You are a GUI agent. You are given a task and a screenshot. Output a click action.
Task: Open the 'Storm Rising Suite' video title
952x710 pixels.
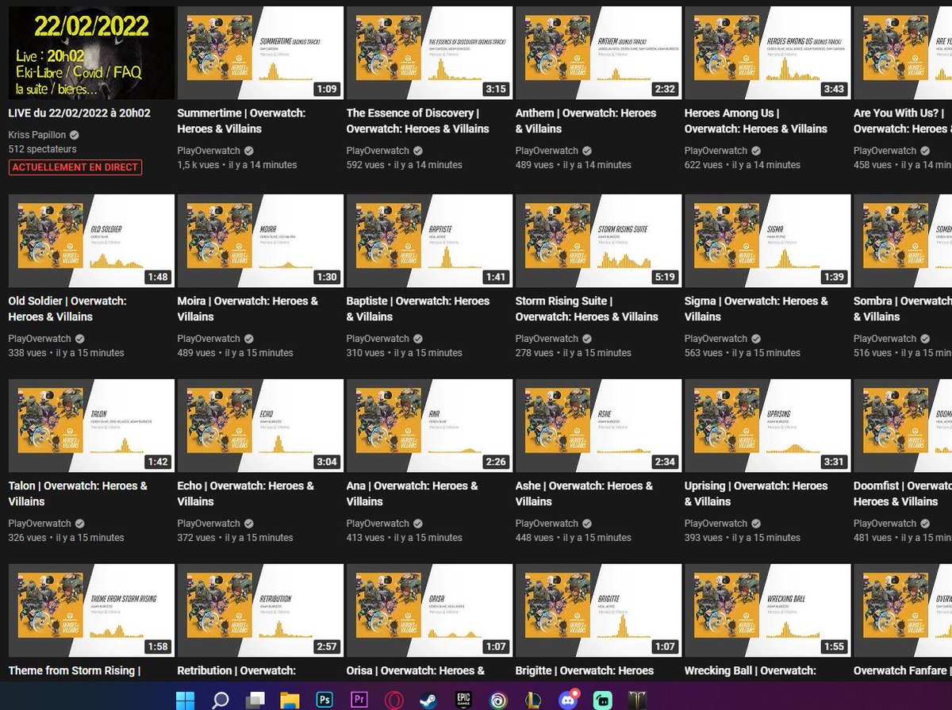[587, 309]
